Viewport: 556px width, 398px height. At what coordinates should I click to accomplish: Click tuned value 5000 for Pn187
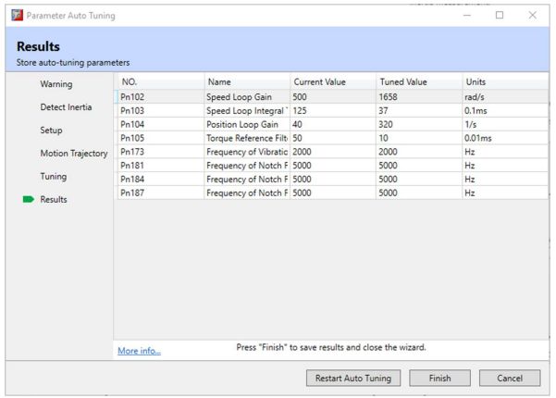[x=419, y=193]
